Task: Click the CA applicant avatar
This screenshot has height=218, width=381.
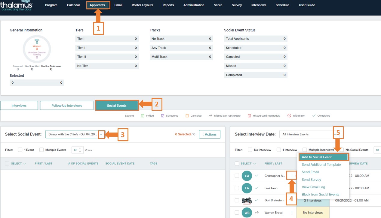Action: 247,176
